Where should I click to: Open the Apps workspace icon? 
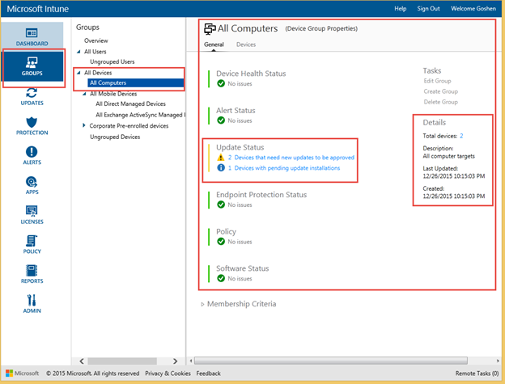(32, 182)
